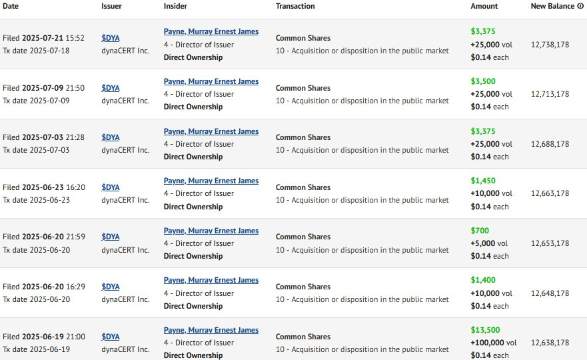Image resolution: width=587 pixels, height=360 pixels.
Task: Open Payne, Murray insider link for $13,500 transaction
Action: point(211,330)
